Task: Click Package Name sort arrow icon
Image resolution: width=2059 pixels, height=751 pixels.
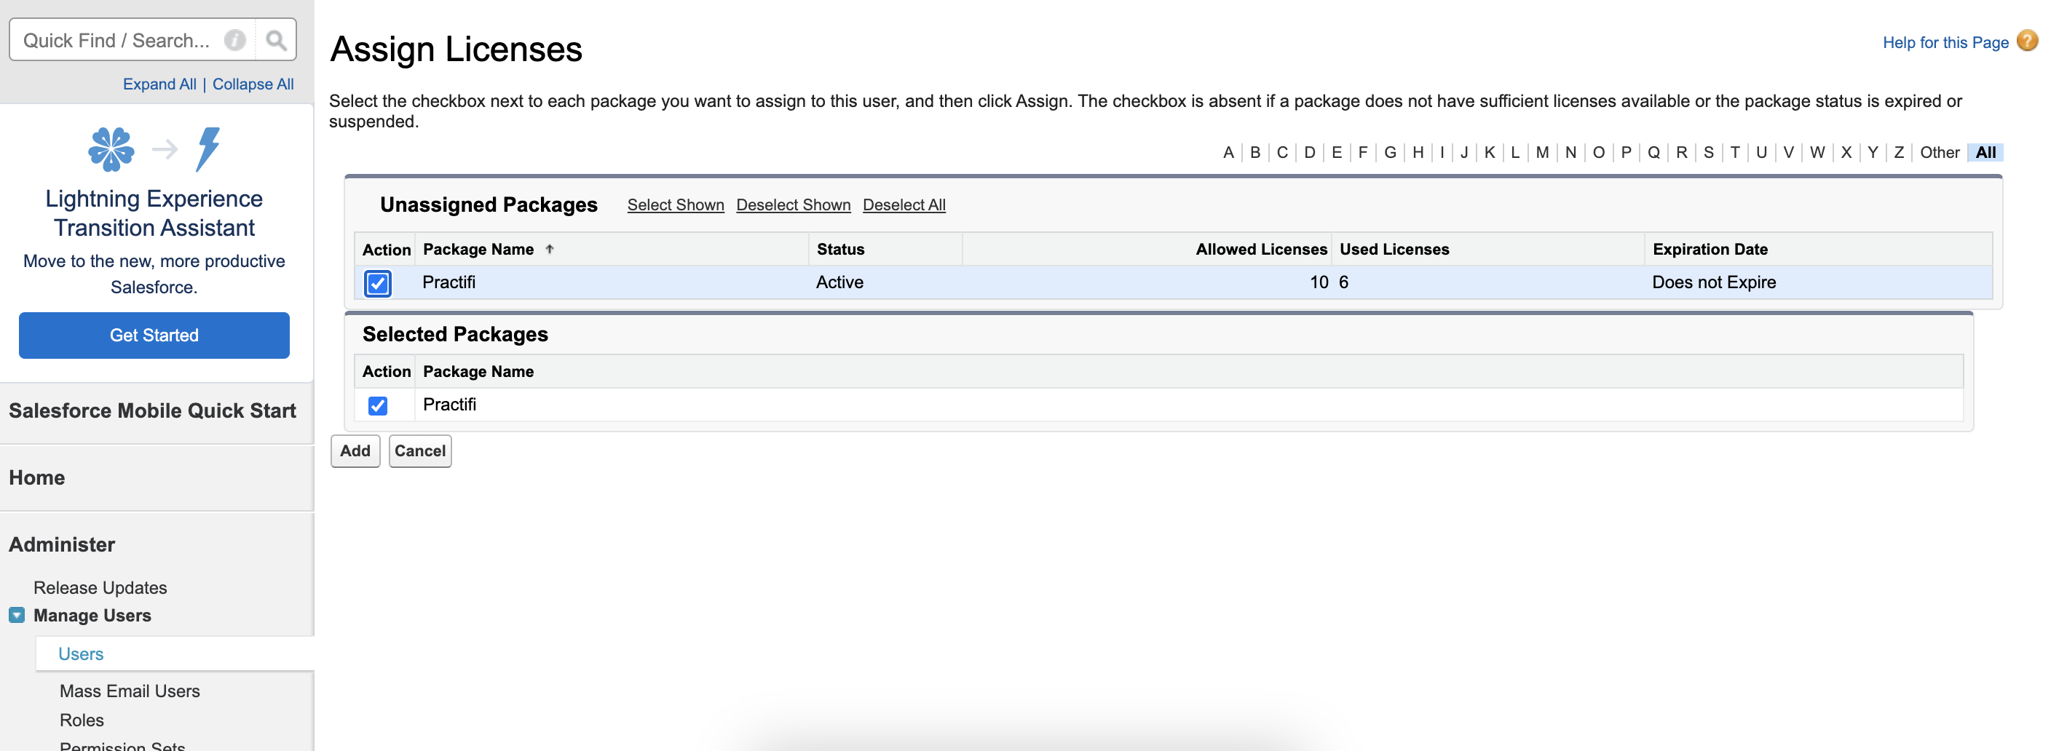Action: pos(549,250)
